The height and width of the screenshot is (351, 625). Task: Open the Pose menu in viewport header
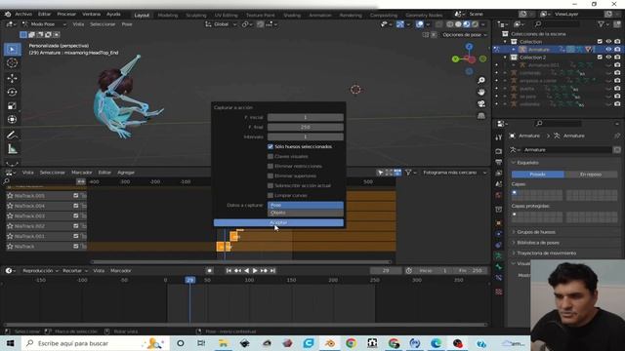coord(127,24)
